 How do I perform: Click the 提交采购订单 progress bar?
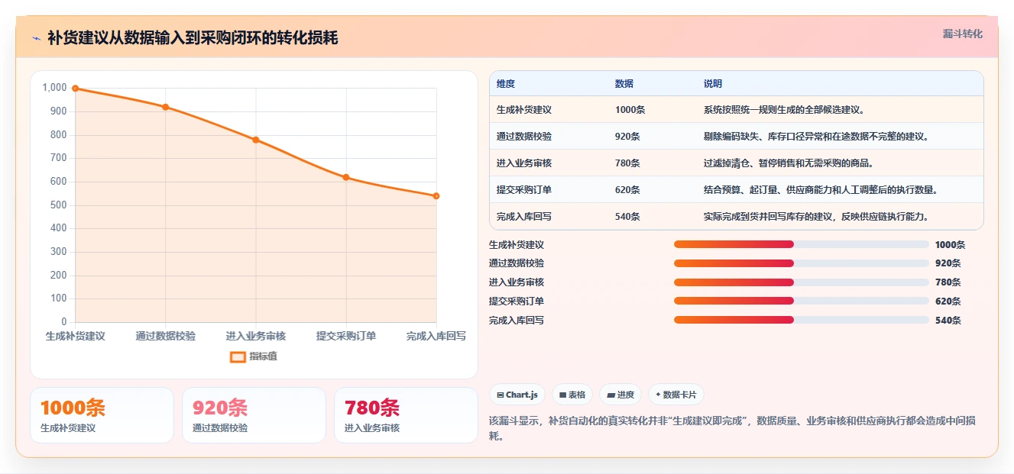coord(802,301)
